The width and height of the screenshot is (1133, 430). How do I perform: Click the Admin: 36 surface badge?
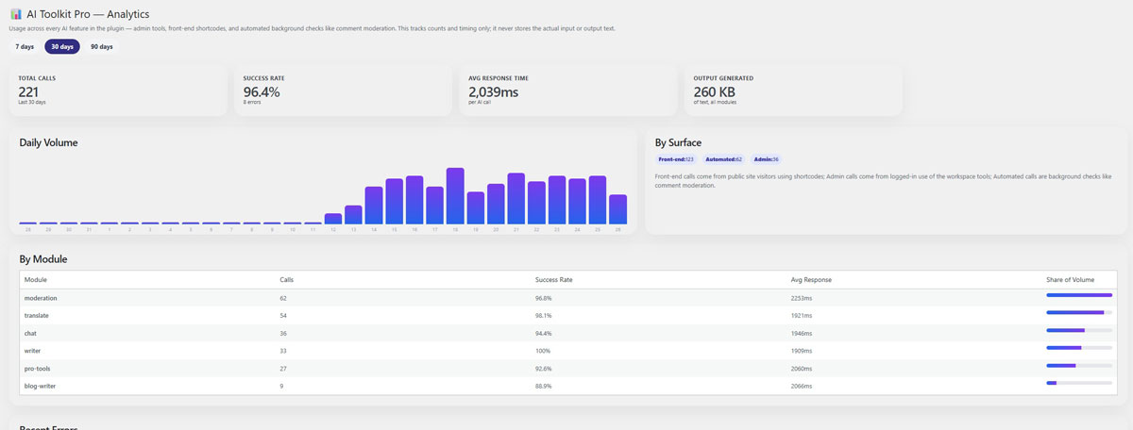pos(765,159)
